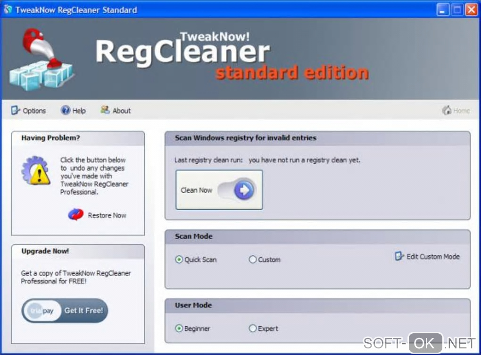The image size is (481, 355).
Task: Click the Options icon in the toolbar
Action: 16,110
